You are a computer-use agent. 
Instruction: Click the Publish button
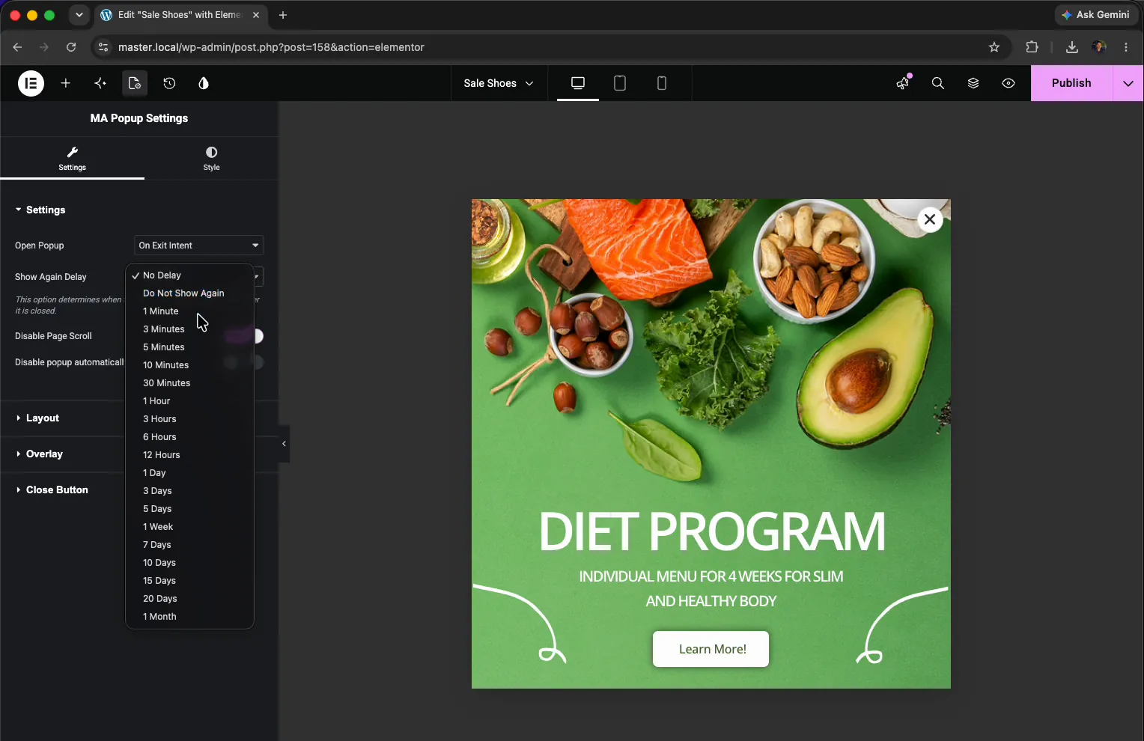point(1071,83)
